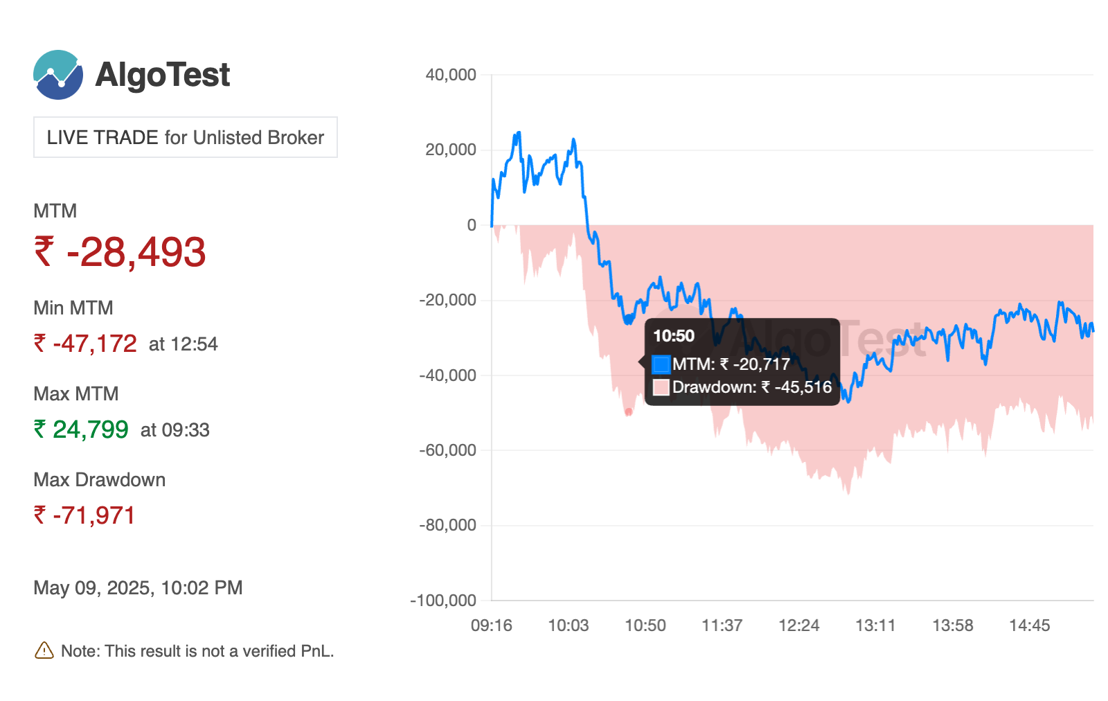Click the AlgoTest logo icon
1108x701 pixels.
(x=58, y=75)
